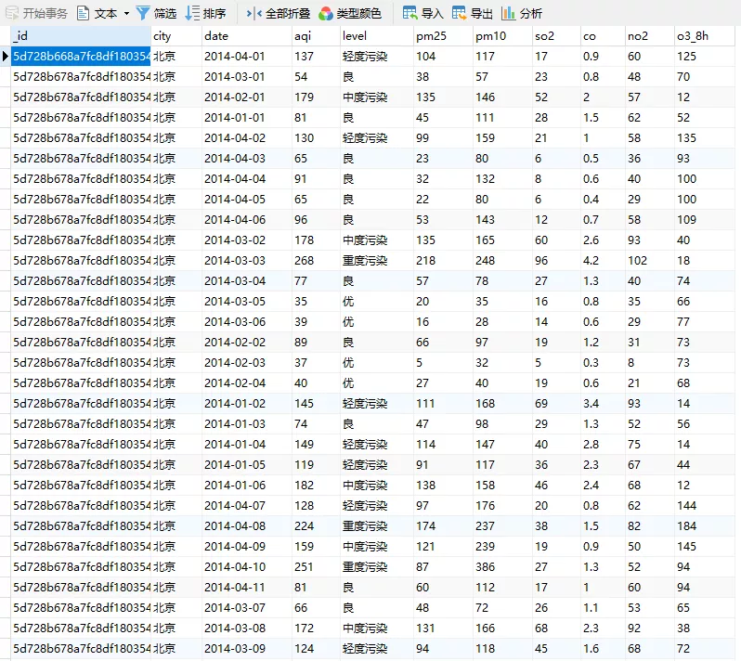Screen dimensions: 741x661
Task: Select the so2 column header
Action: click(557, 36)
